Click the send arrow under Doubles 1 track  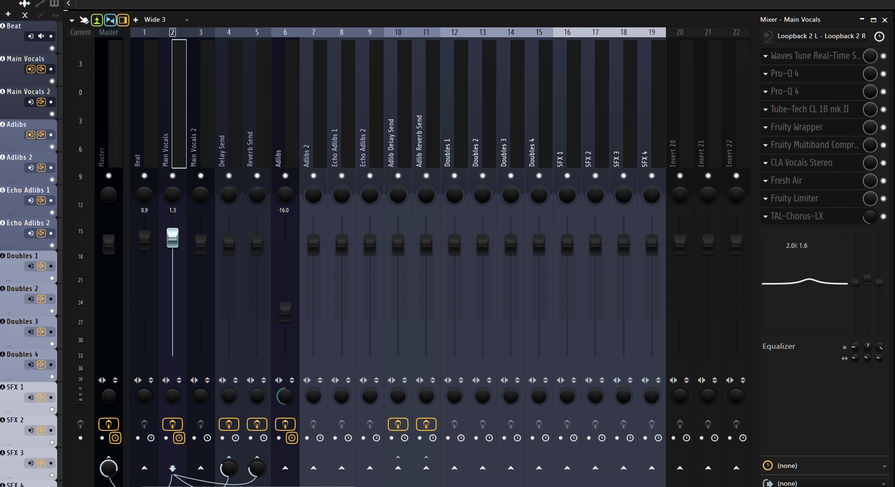[454, 468]
